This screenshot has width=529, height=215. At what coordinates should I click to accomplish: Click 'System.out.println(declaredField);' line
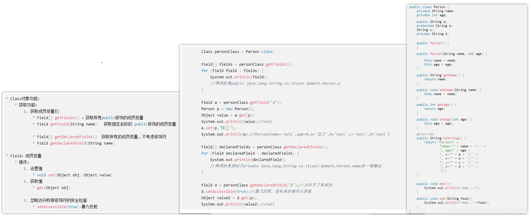[x=248, y=160]
